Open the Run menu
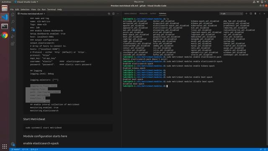The width and height of the screenshot is (268, 151). [44, 9]
